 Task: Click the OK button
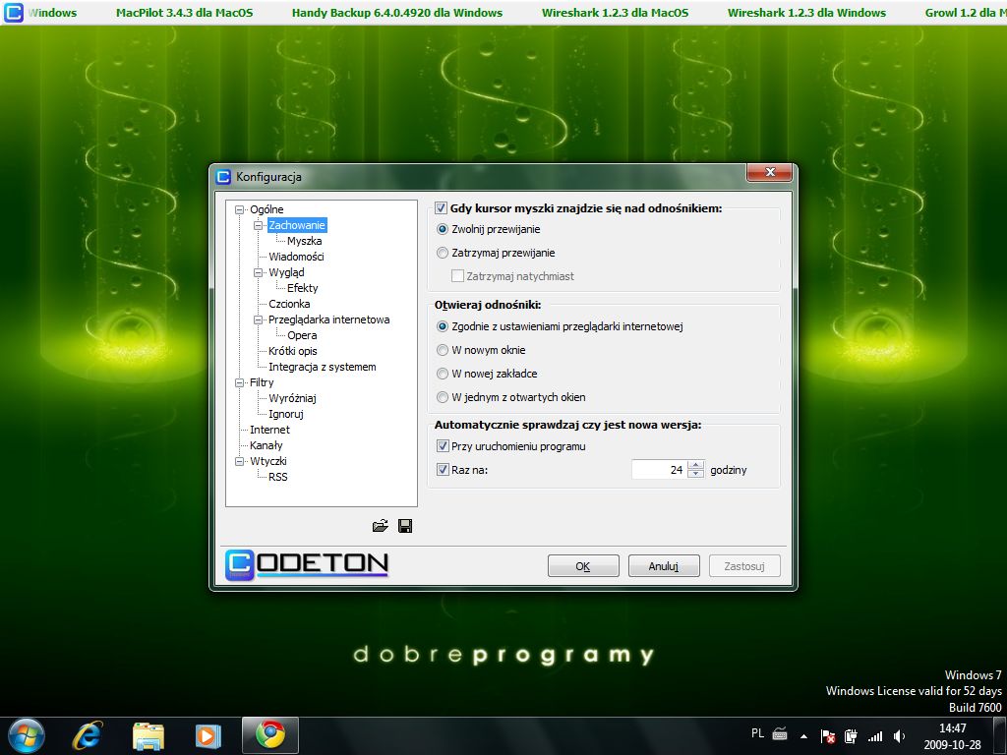[x=583, y=566]
